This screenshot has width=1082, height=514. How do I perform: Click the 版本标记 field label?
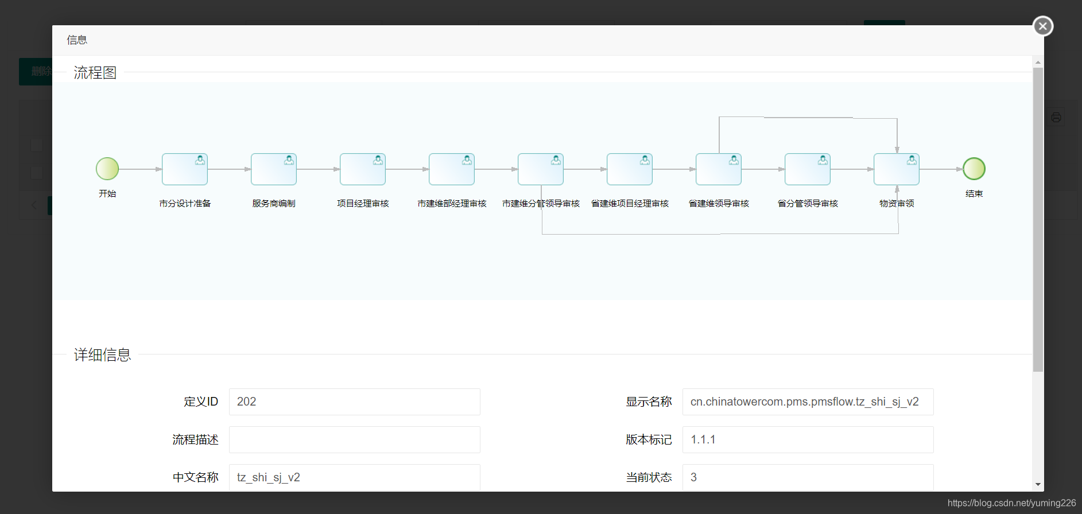649,439
